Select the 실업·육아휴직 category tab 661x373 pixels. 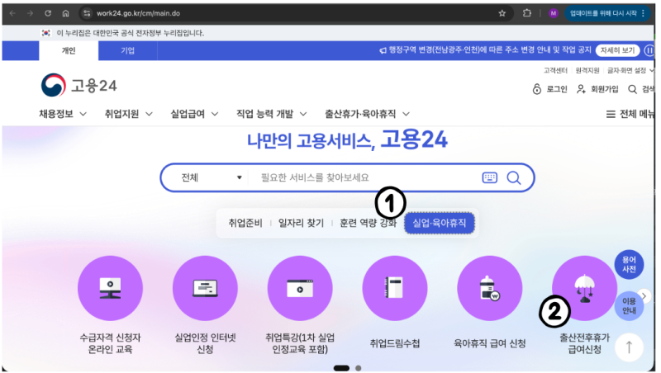pos(440,223)
